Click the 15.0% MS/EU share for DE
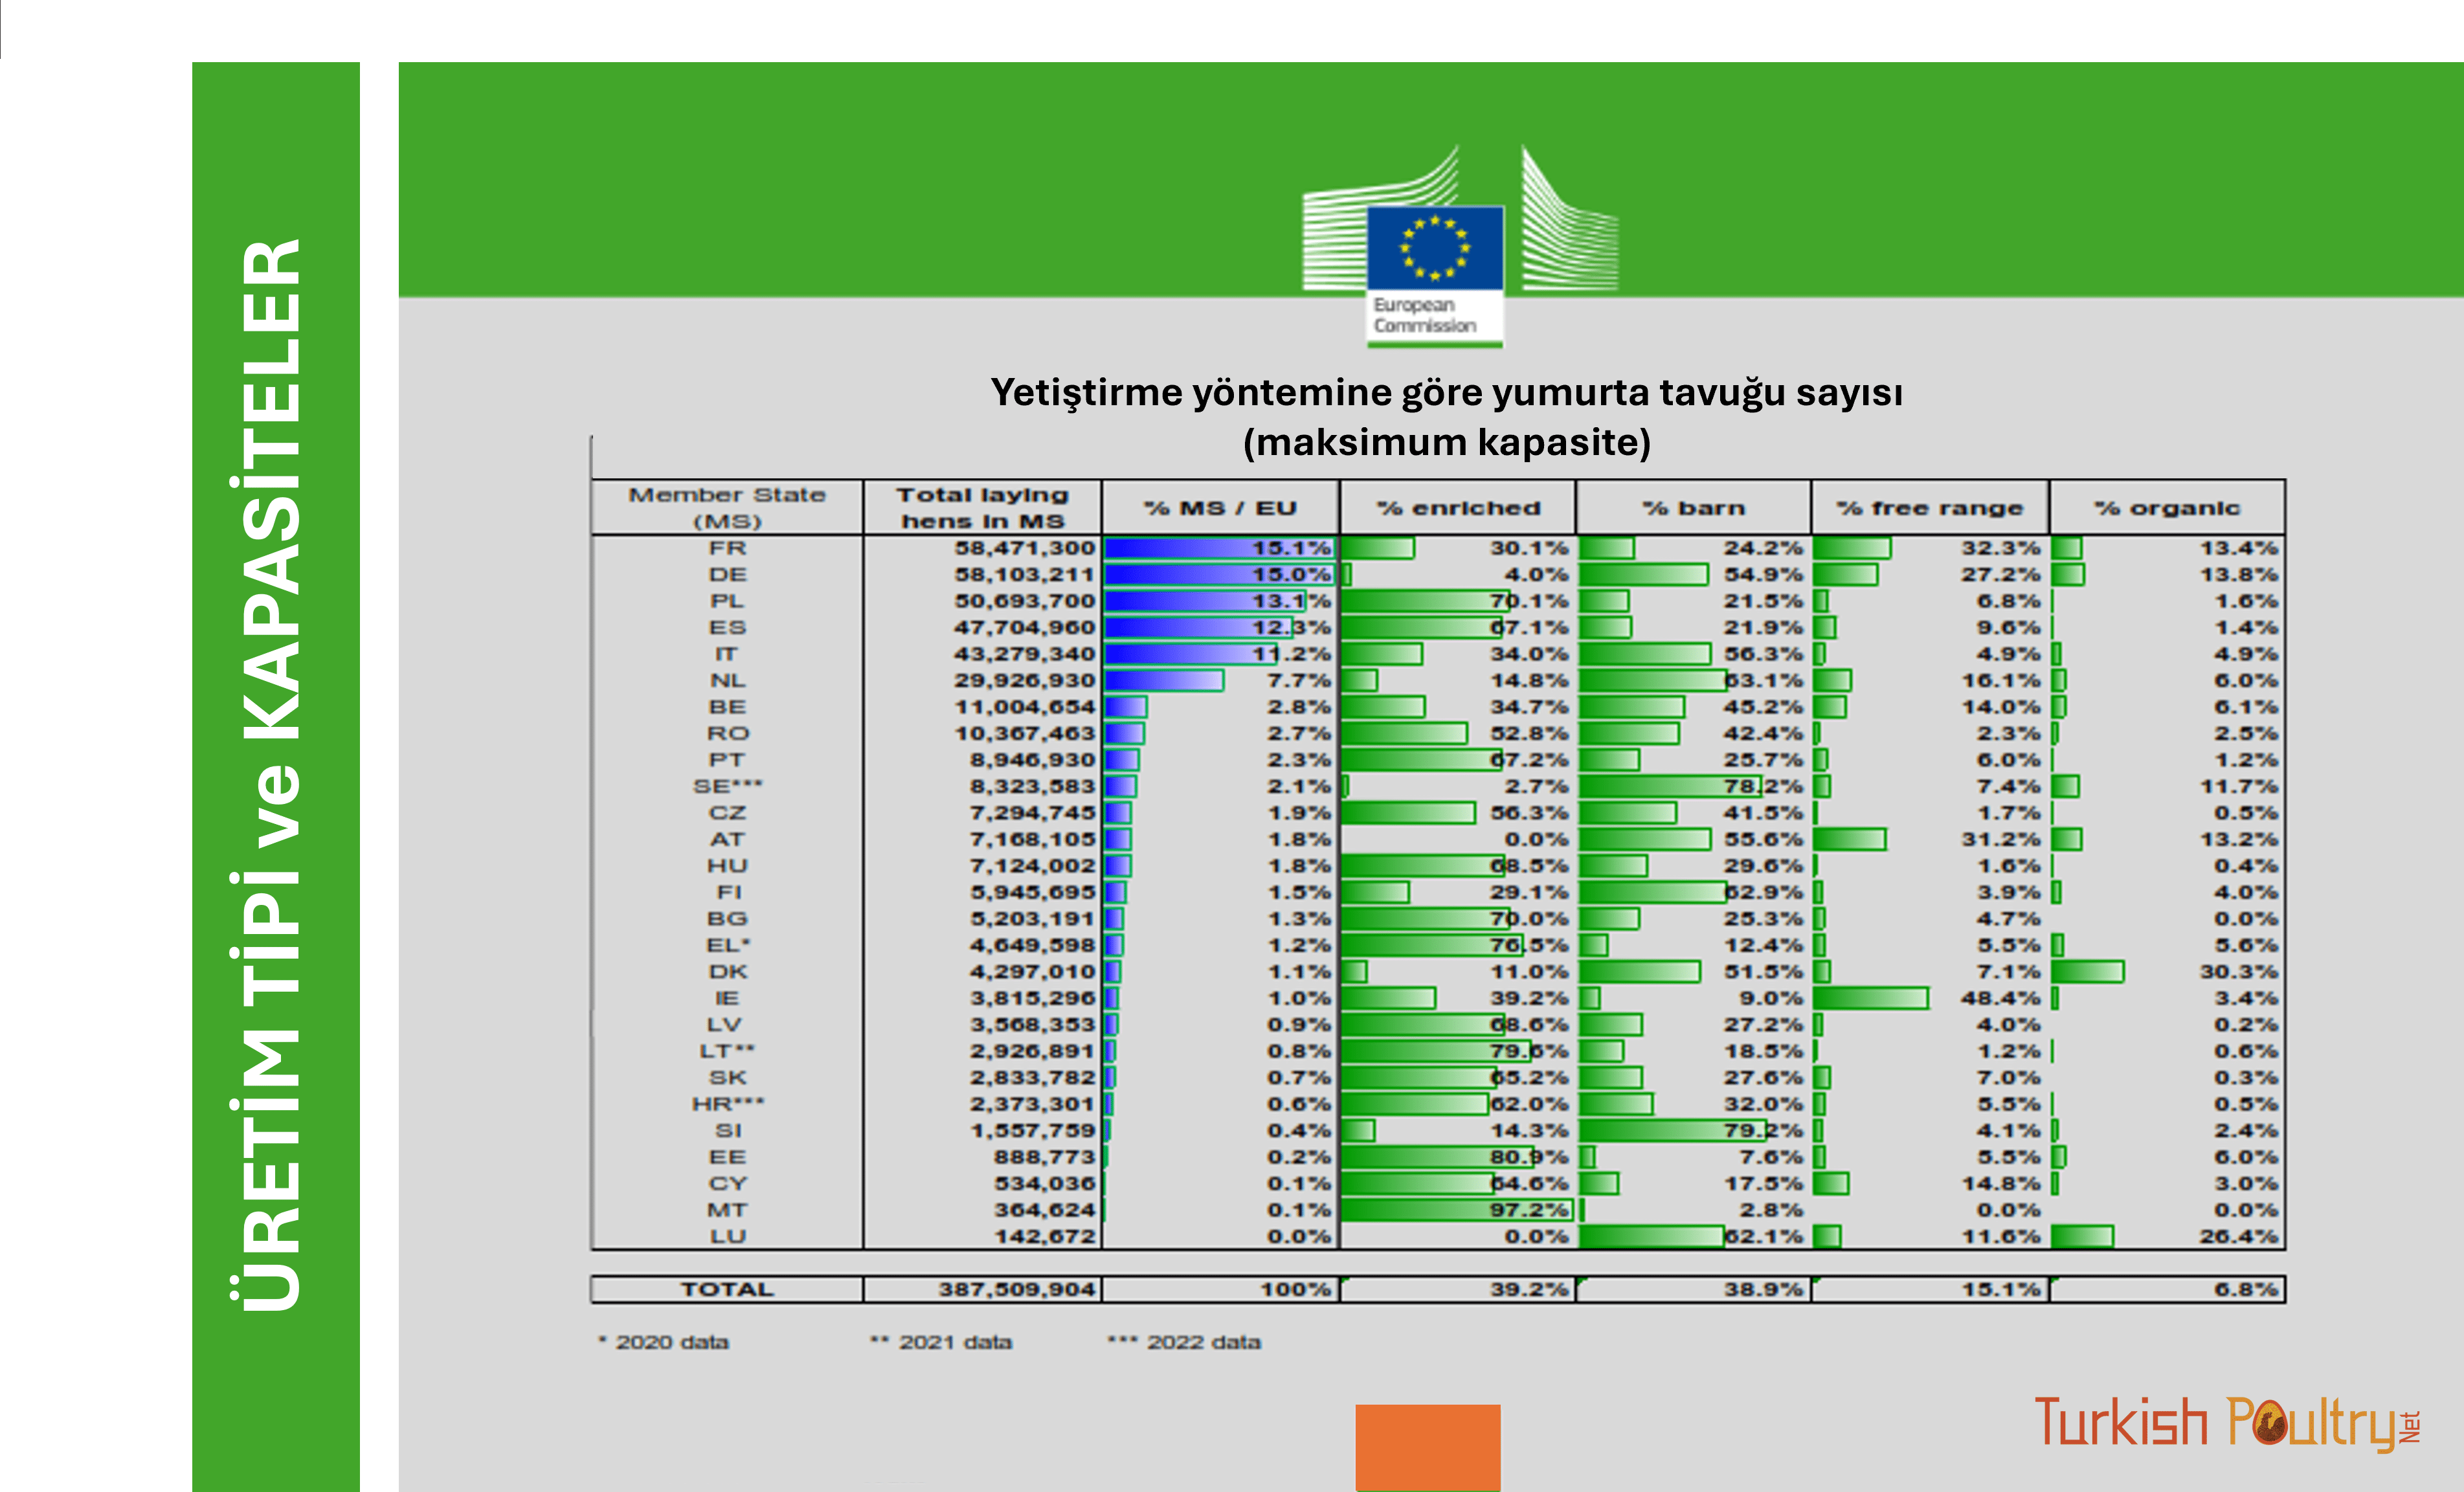This screenshot has width=2464, height=1492. (x=1292, y=575)
